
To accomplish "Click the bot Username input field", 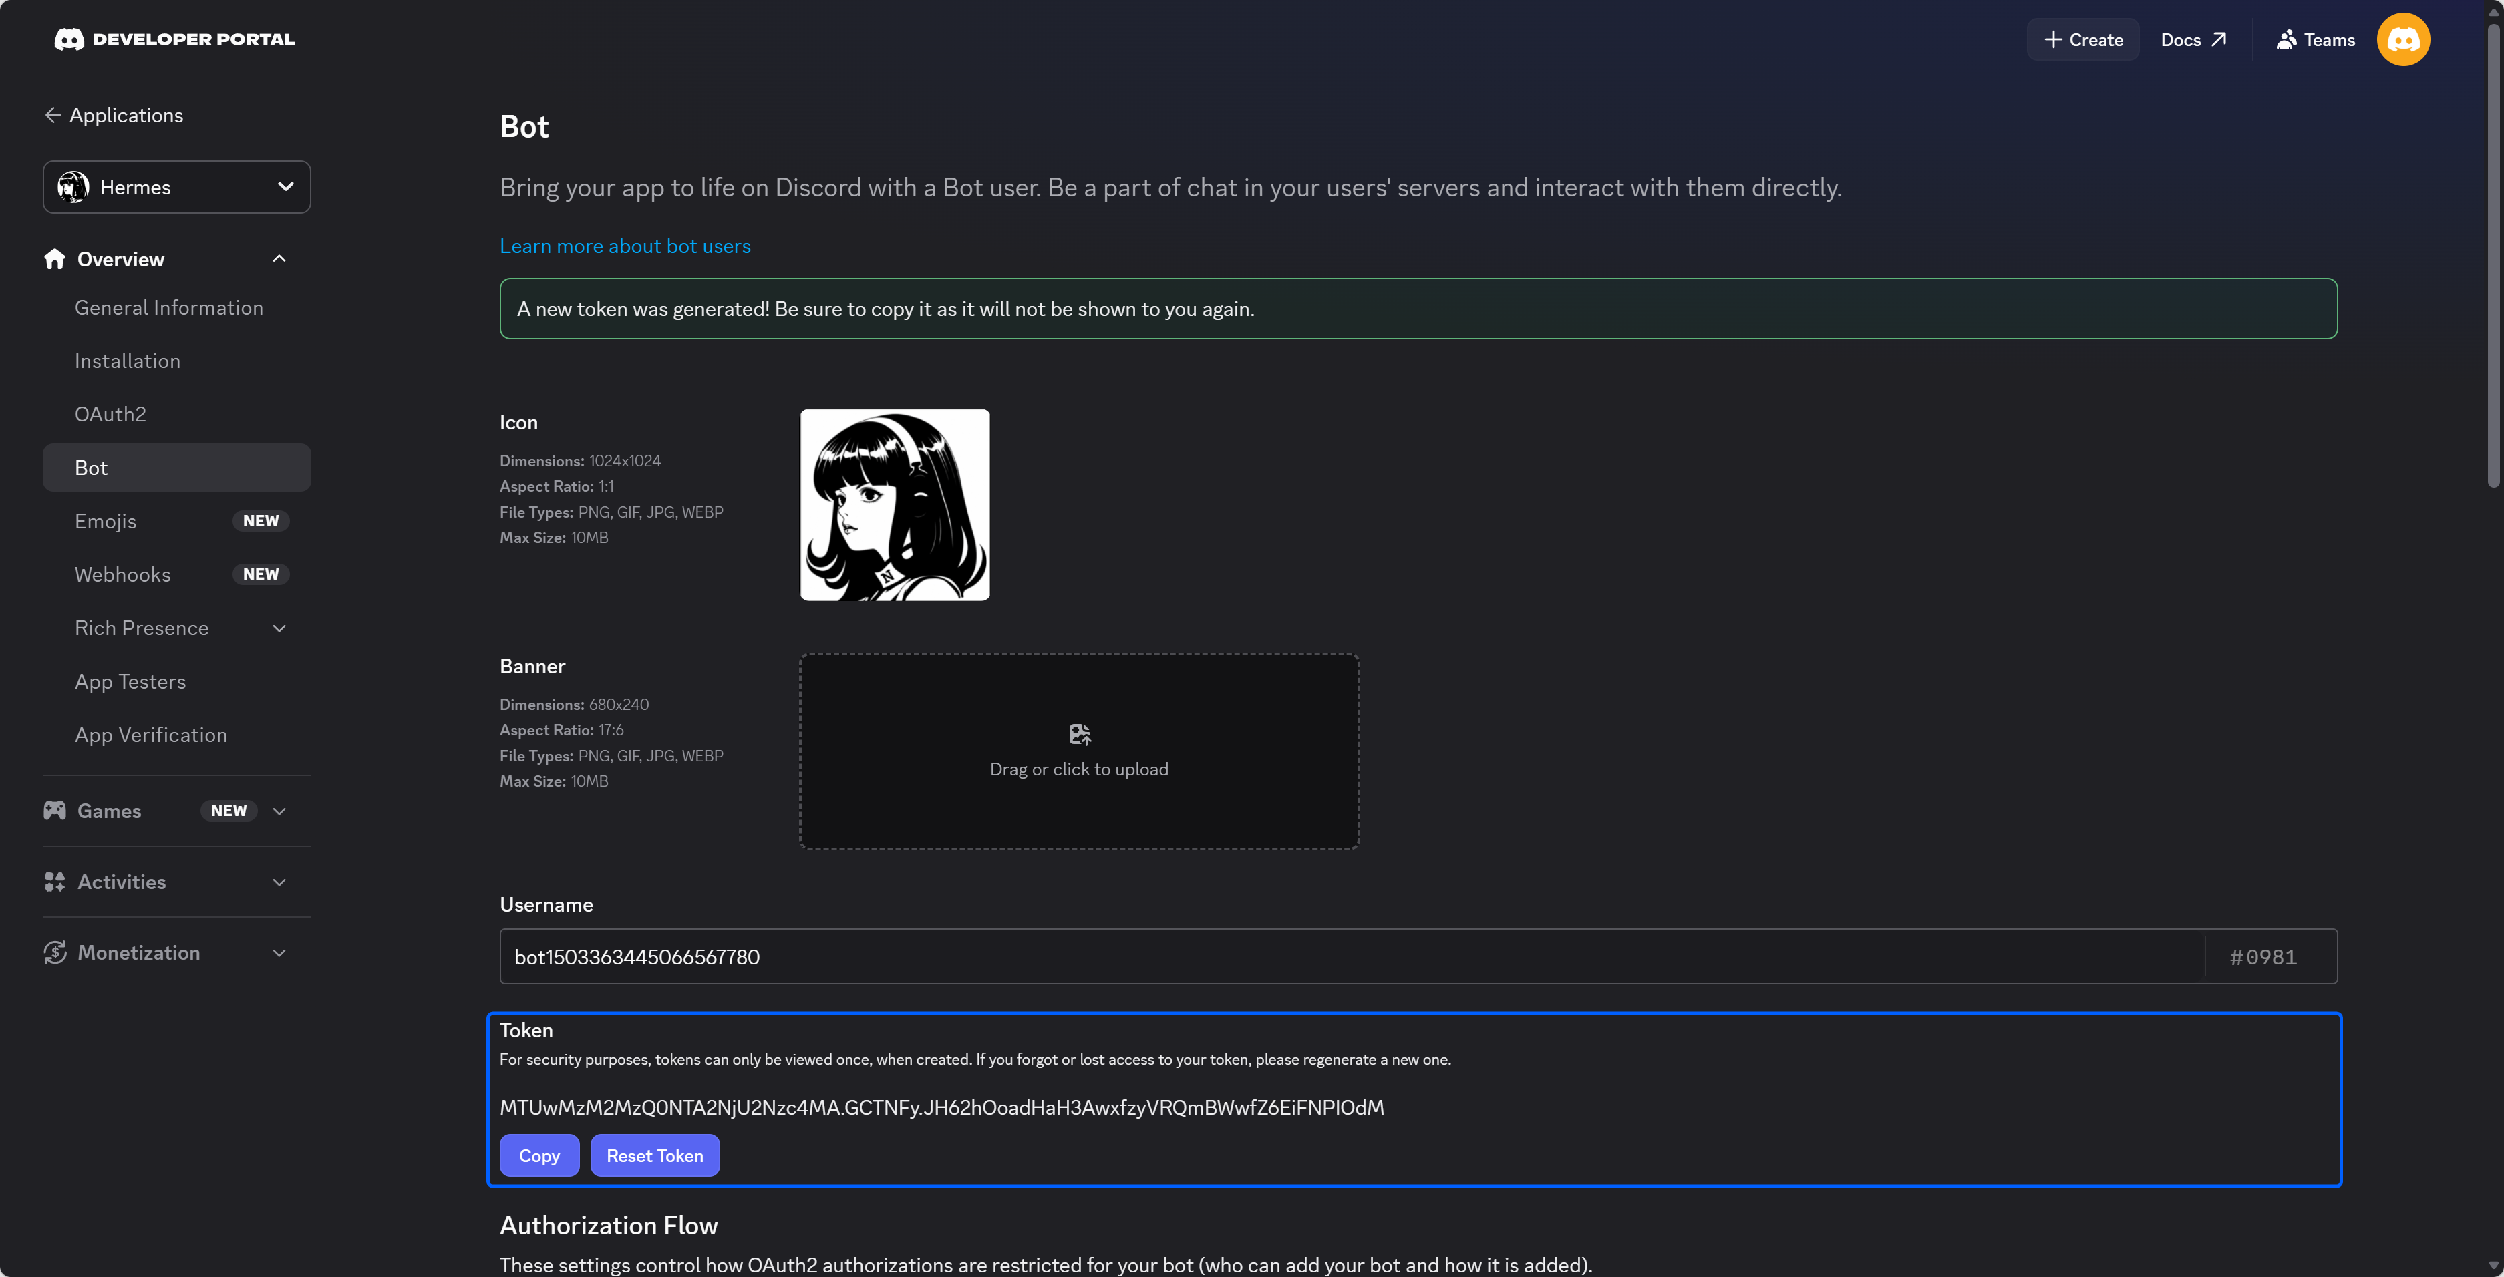I will tap(1351, 956).
